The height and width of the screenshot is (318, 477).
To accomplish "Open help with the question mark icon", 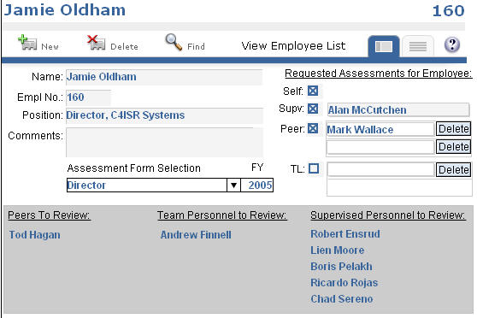I will (452, 44).
